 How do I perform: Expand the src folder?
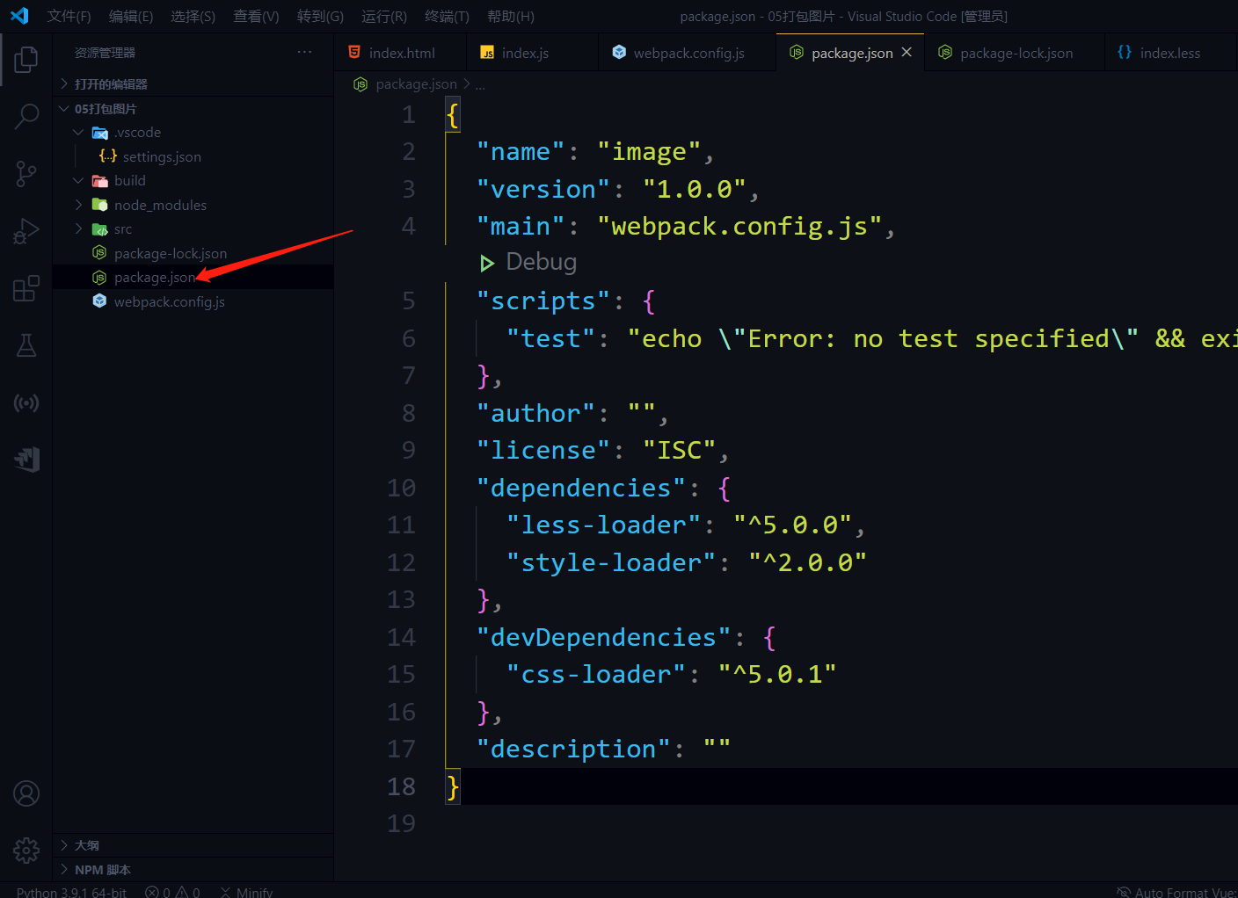click(x=193, y=229)
